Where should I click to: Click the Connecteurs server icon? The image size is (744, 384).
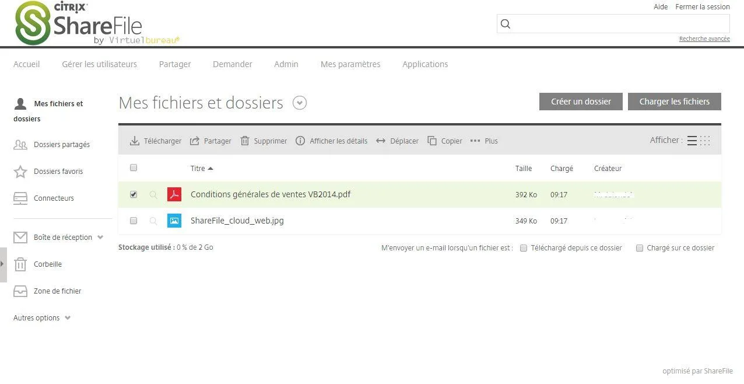(x=20, y=198)
